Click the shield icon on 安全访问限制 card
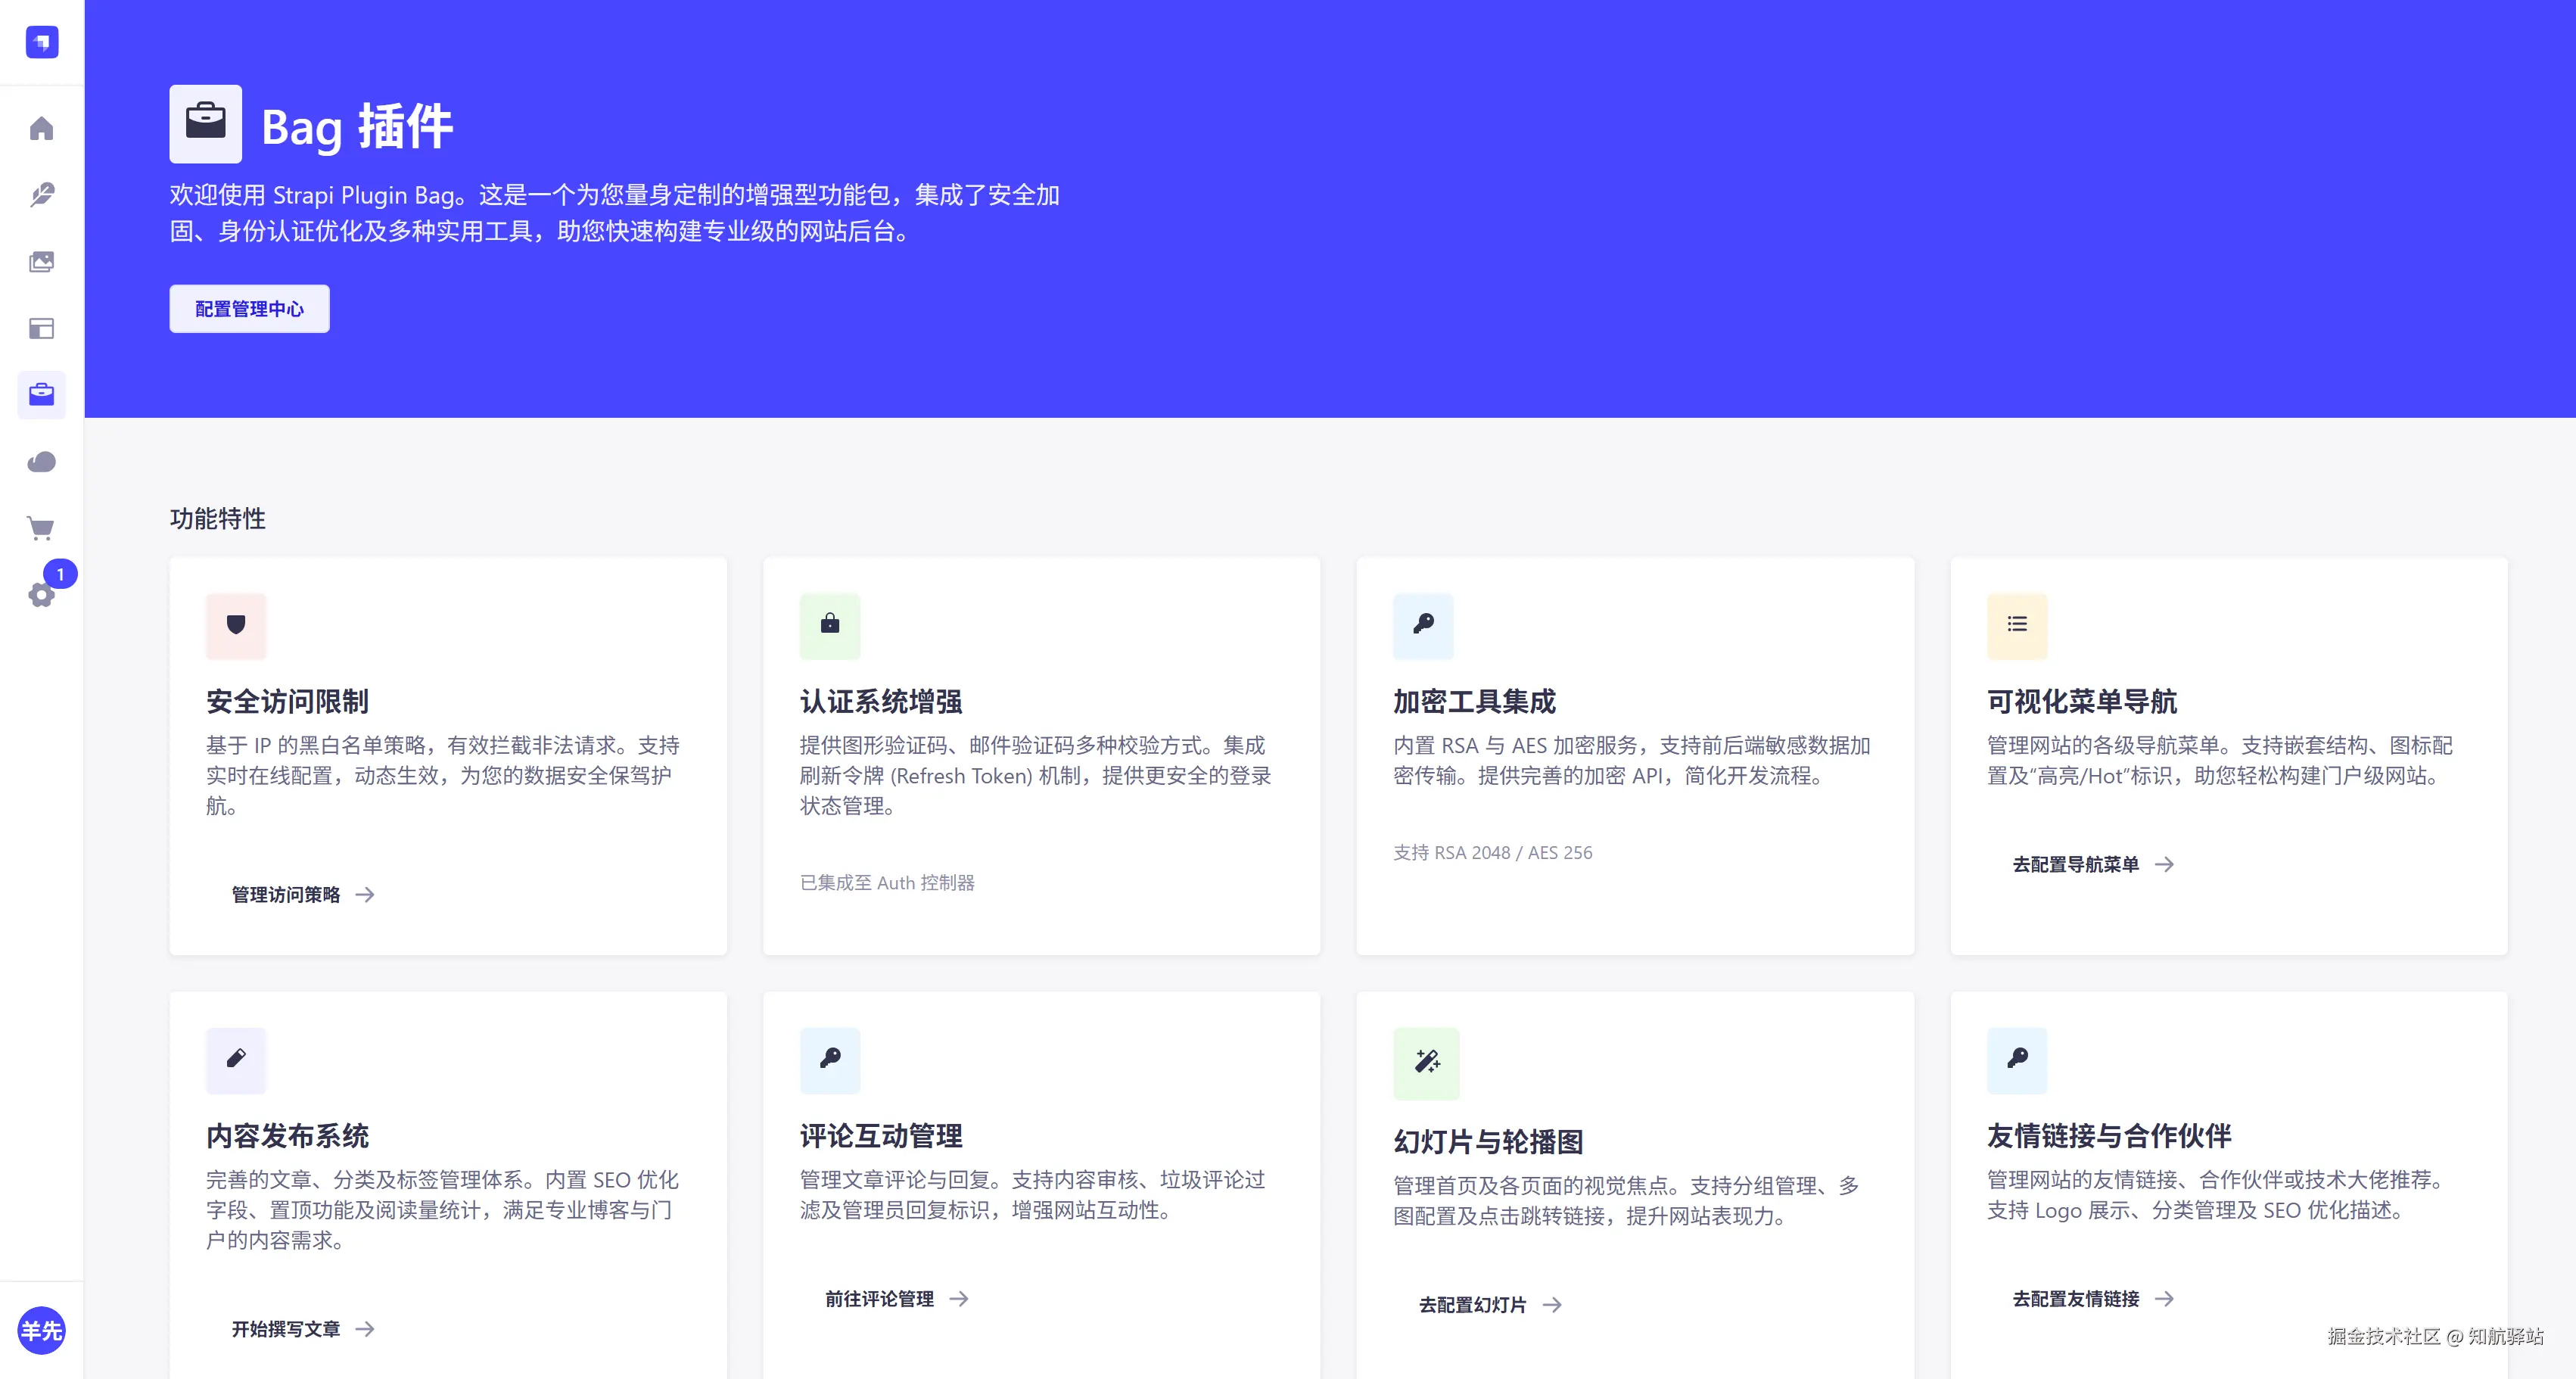 tap(236, 625)
